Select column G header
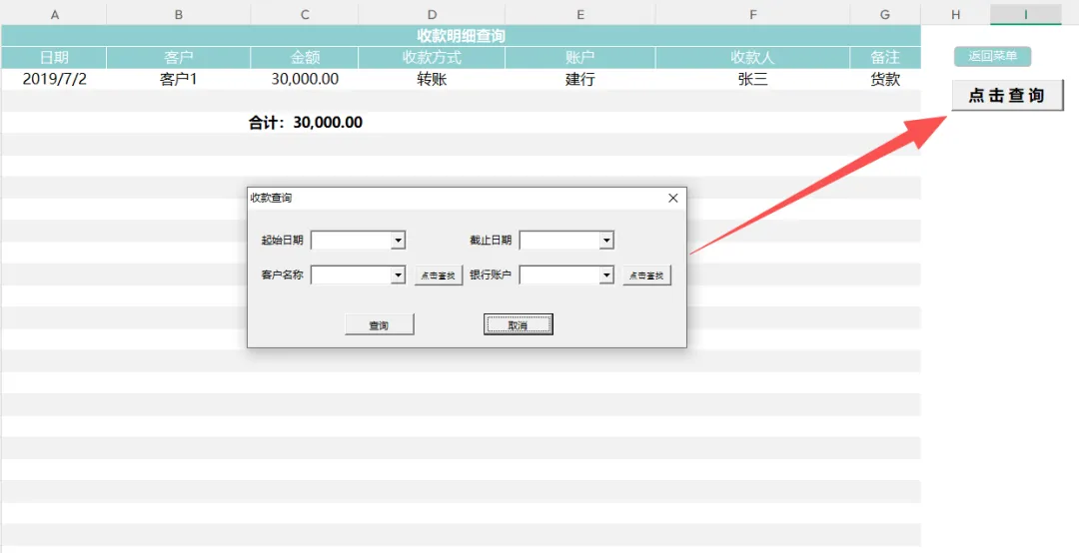The image size is (1079, 553). coord(885,14)
